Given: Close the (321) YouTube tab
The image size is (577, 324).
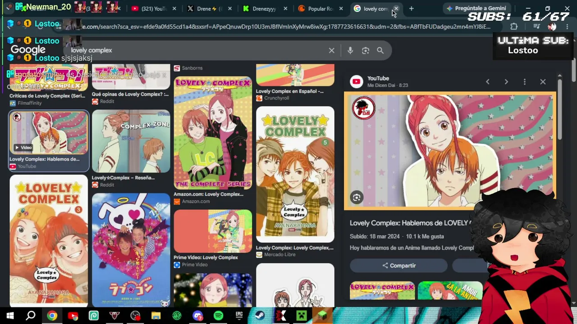Looking at the screenshot, I should click(x=174, y=9).
